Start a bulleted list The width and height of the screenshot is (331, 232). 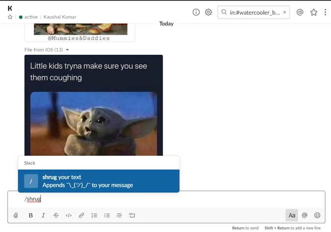[x=107, y=215]
